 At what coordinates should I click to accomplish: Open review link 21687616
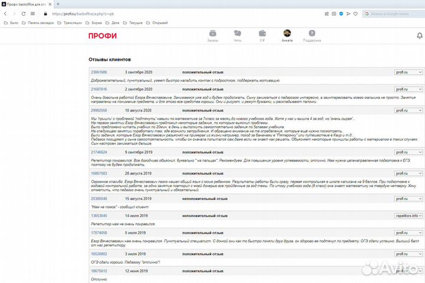tap(99, 89)
